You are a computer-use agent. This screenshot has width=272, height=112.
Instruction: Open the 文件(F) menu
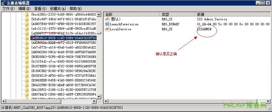pyautogui.click(x=9, y=9)
